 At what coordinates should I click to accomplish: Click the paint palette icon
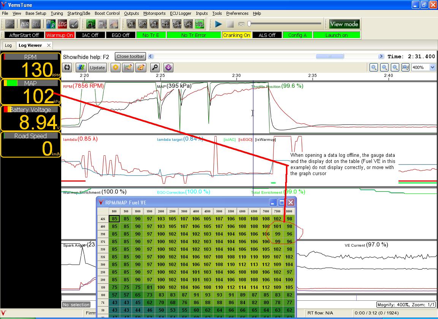click(x=141, y=67)
